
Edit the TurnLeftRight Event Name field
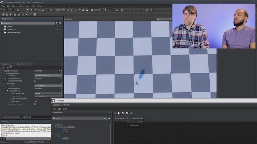coord(48,86)
